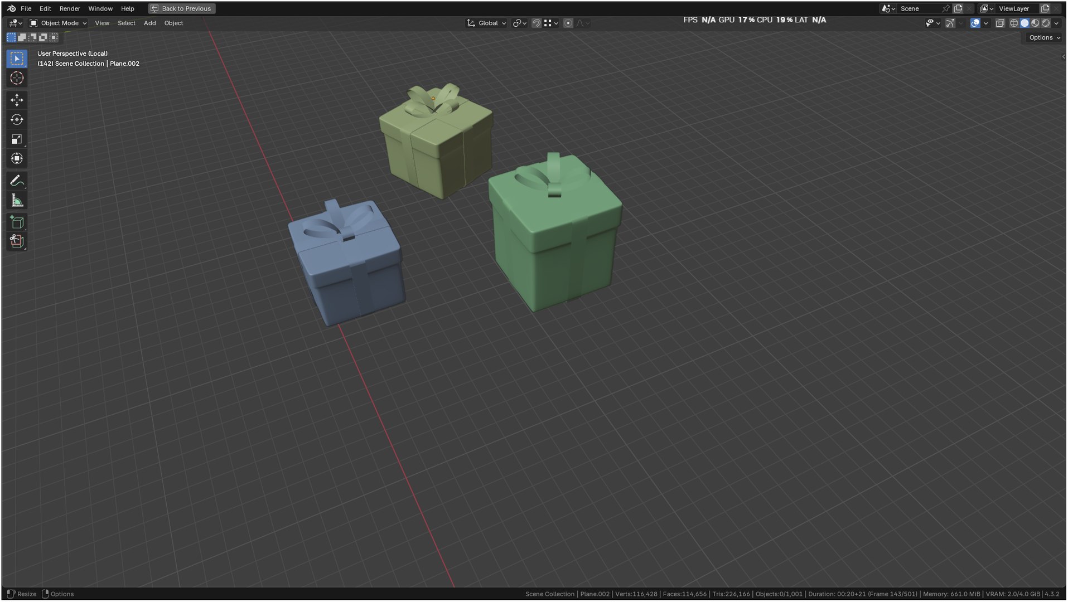Expand the overlays settings arrow
Screen dimensions: 1068x602
click(986, 23)
